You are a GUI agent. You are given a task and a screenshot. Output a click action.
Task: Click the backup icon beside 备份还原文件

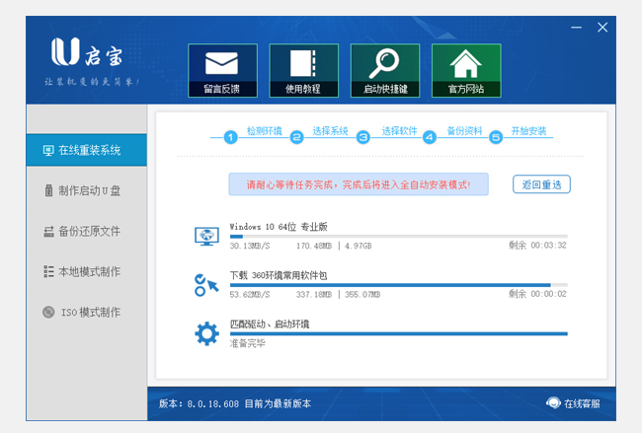(48, 232)
